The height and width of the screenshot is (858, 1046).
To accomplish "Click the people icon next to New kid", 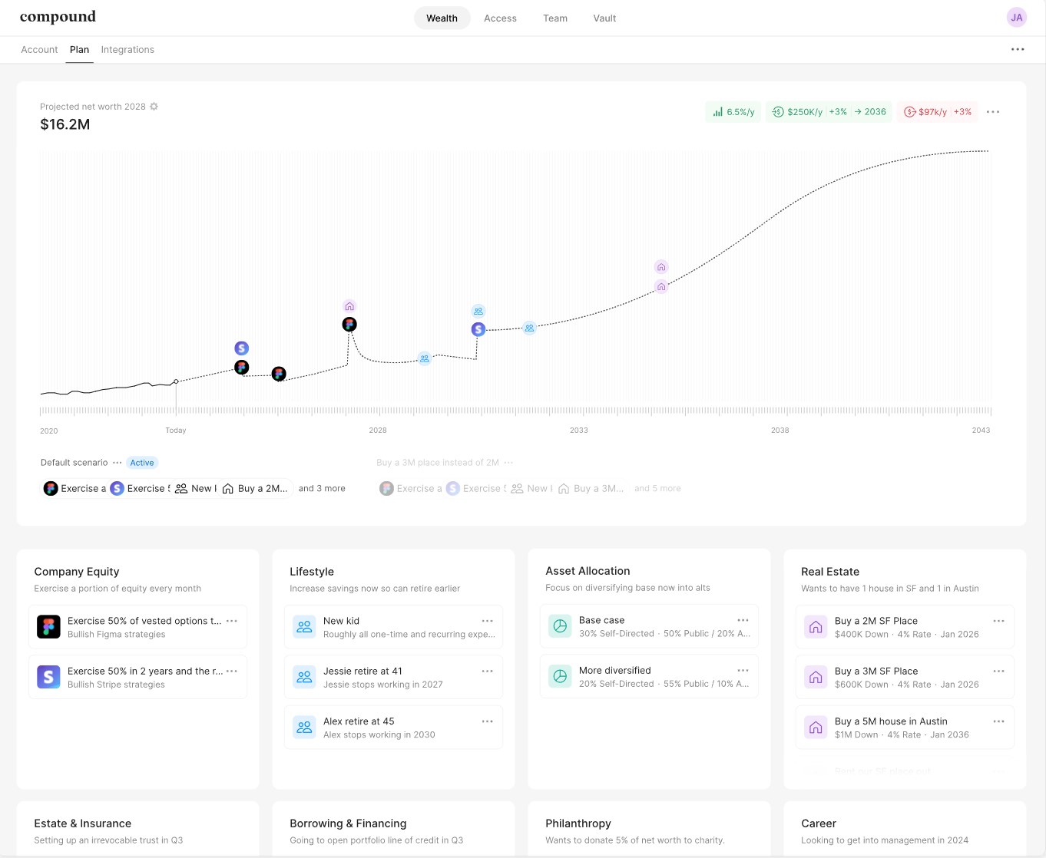I will click(304, 627).
